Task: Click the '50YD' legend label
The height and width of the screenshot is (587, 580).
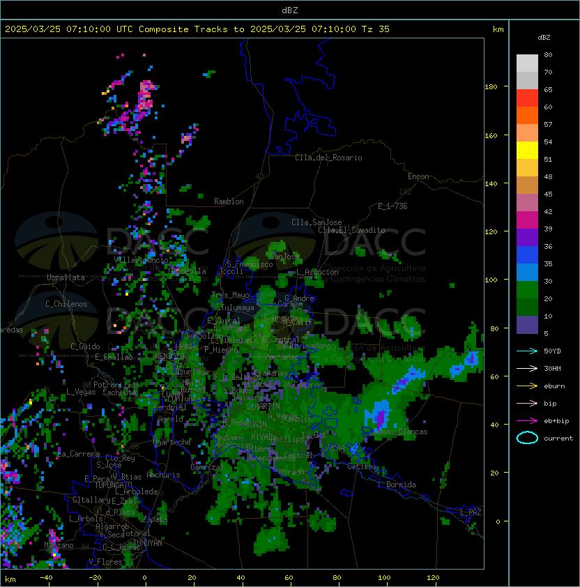Action: (552, 351)
